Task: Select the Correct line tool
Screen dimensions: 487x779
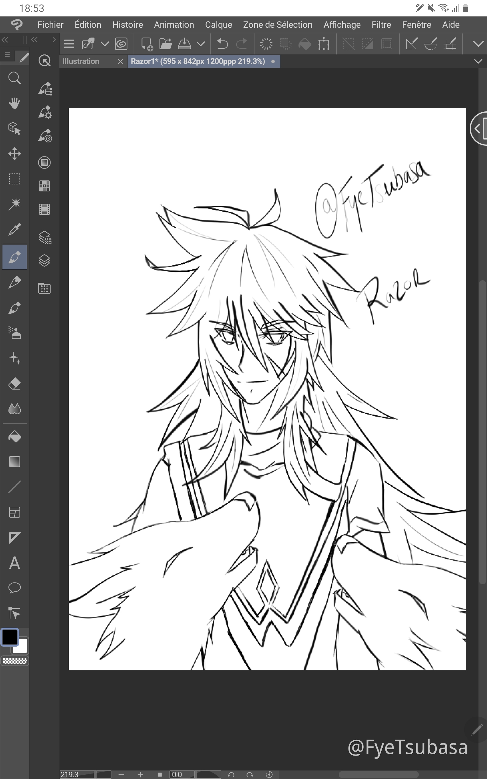Action: [15, 613]
